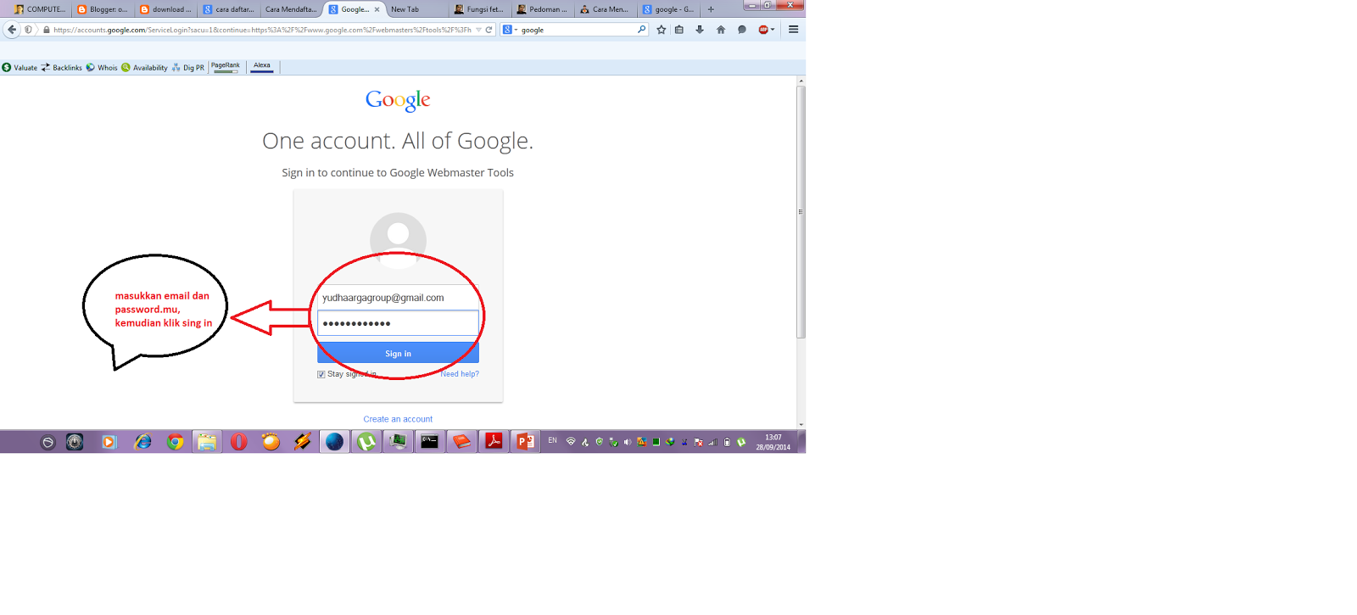The height and width of the screenshot is (615, 1357).
Task: Click the Wi-Fi network tray icon
Action: [x=571, y=442]
